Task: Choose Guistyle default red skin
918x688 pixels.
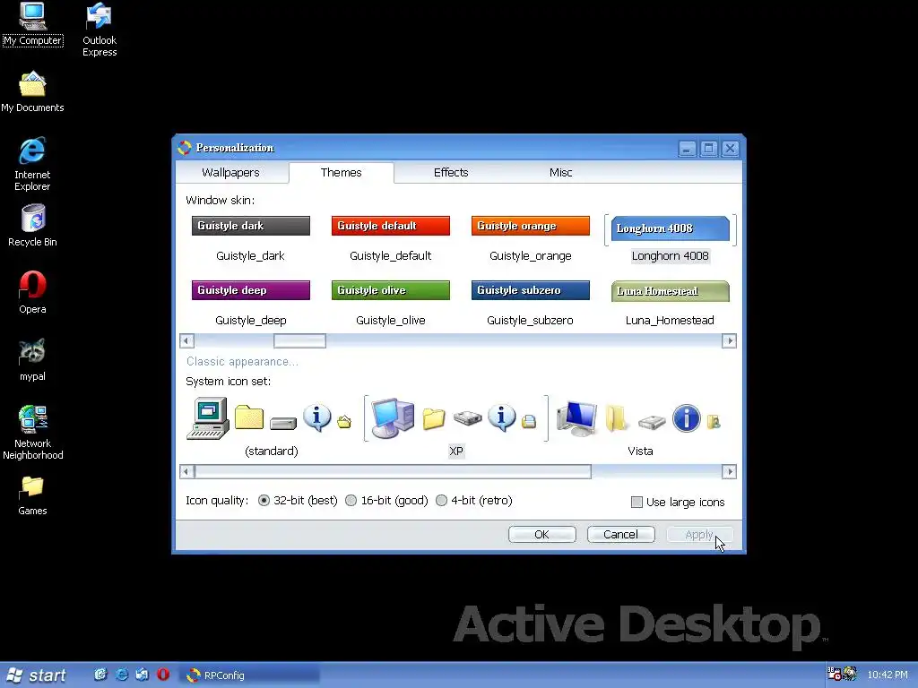Action: pyautogui.click(x=391, y=240)
